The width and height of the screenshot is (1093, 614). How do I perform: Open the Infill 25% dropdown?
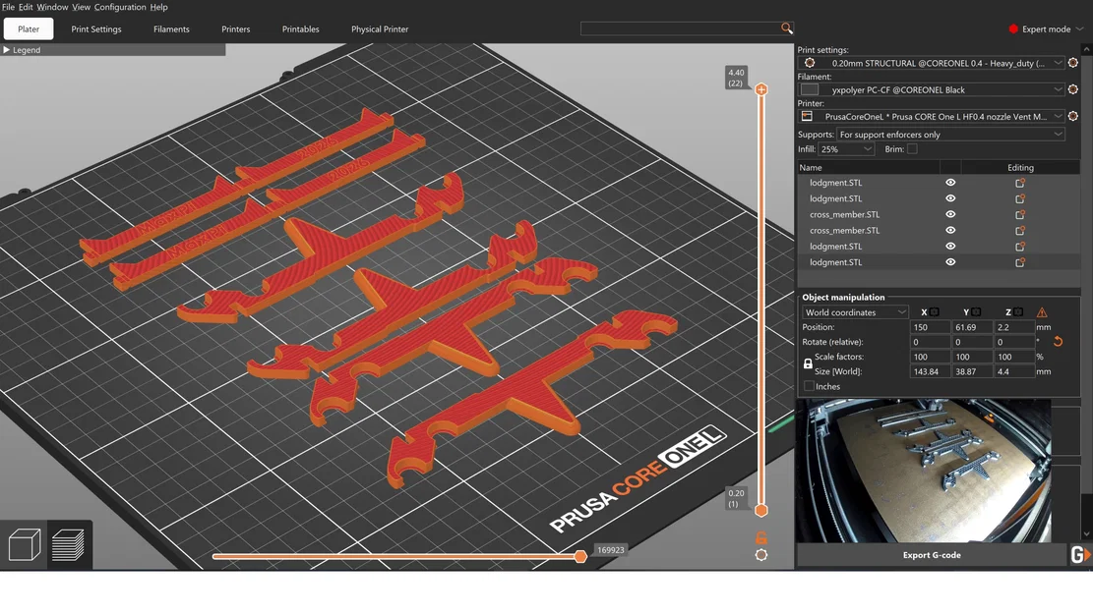(x=846, y=149)
